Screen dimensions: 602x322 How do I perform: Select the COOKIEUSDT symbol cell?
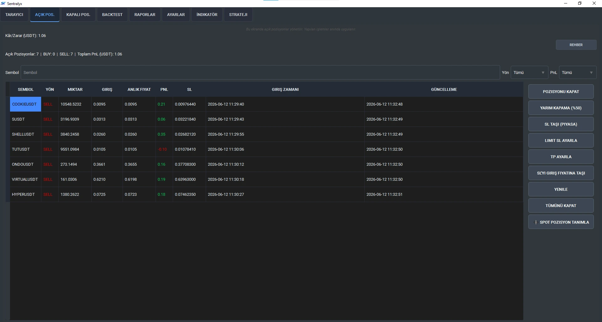coord(26,104)
